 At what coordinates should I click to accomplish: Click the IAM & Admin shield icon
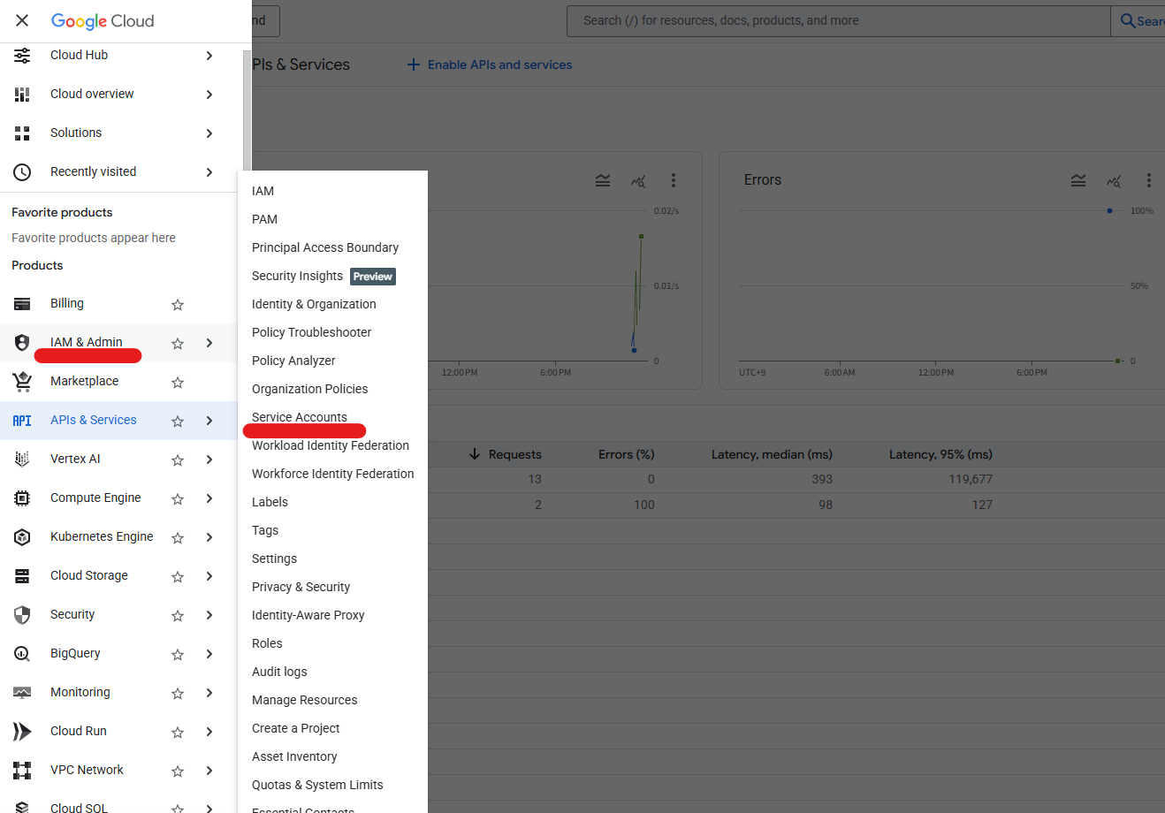point(22,343)
